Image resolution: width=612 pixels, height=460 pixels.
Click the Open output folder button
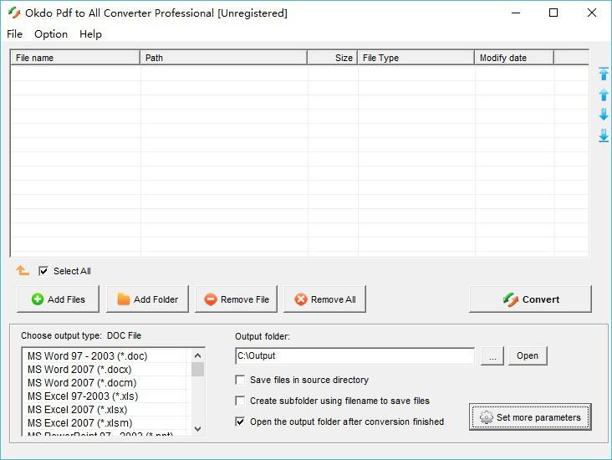click(528, 355)
